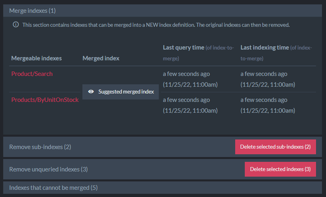326x197 pixels.
Task: Click the eye icon on Suggested merged index
Action: pos(91,92)
